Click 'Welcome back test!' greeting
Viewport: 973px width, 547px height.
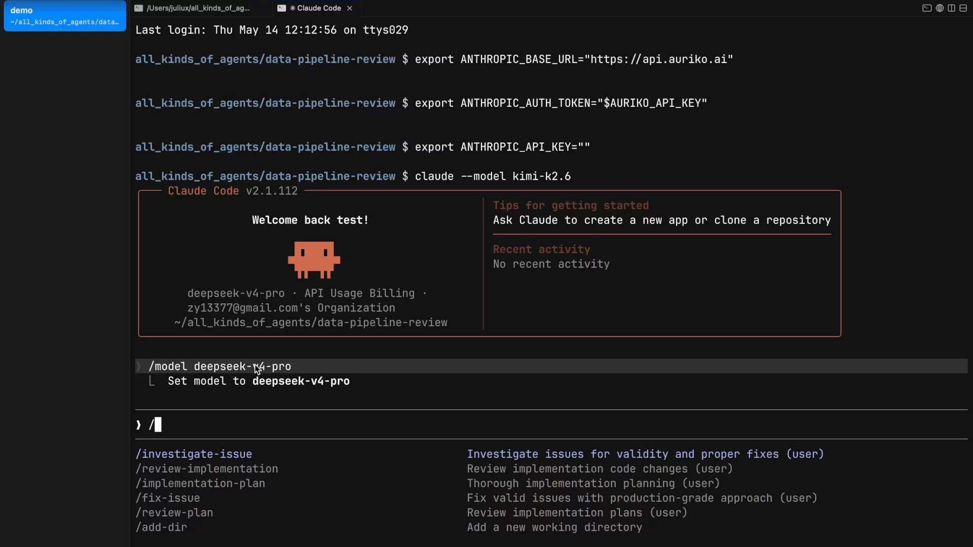tap(310, 220)
